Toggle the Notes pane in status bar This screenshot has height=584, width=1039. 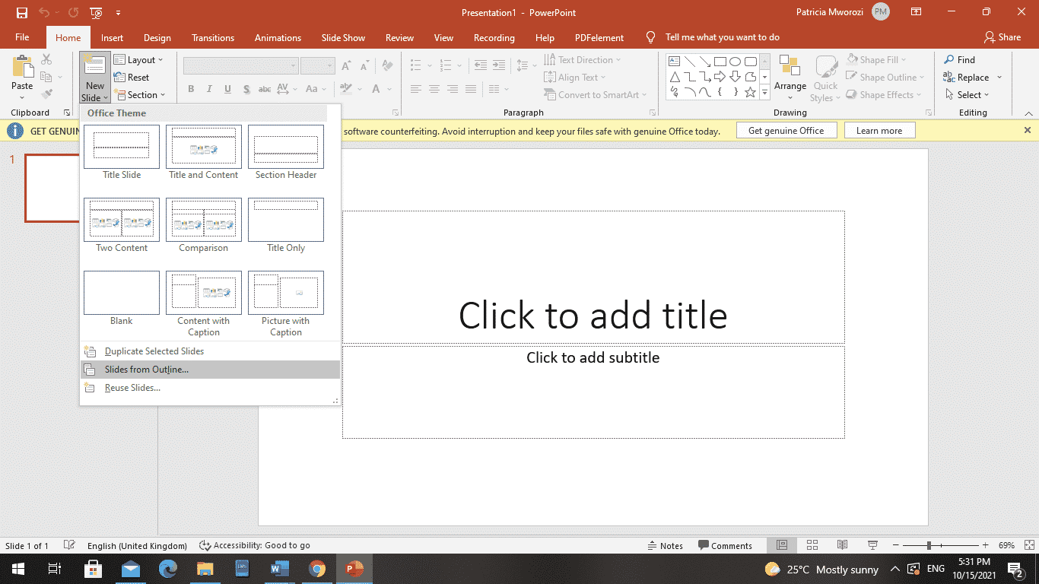(x=665, y=545)
